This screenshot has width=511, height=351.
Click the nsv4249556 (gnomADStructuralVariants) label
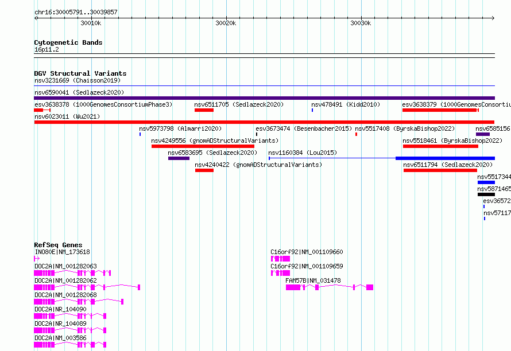click(215, 141)
